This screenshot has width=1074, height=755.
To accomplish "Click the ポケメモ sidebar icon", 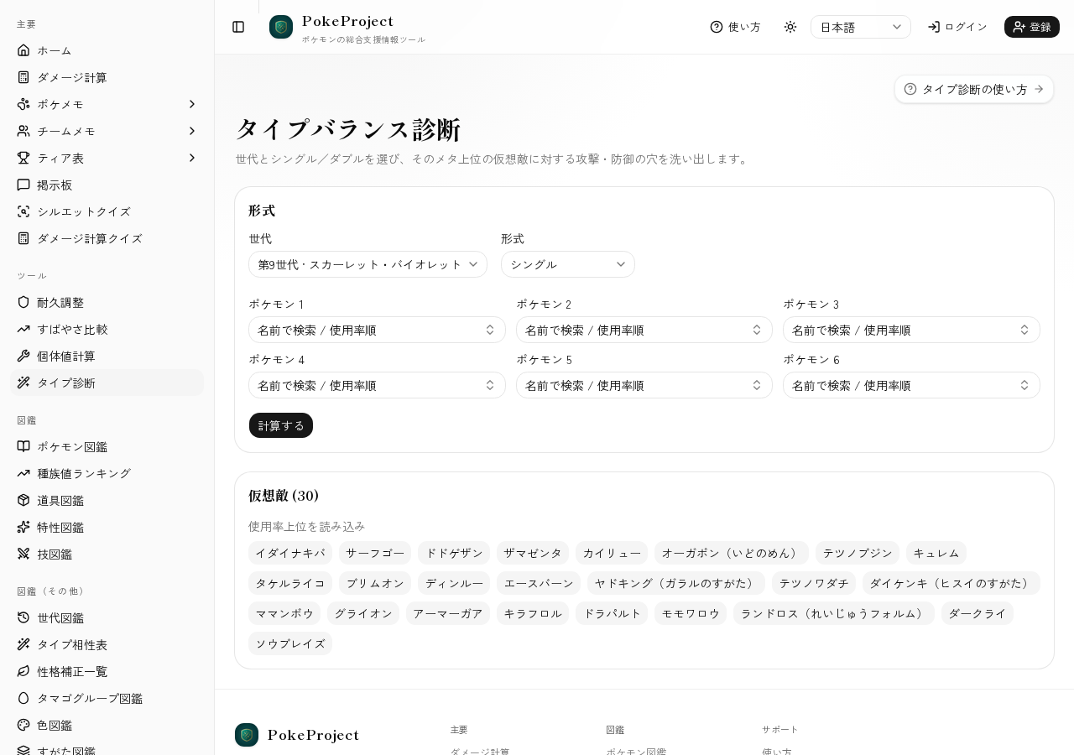I will coord(23,104).
